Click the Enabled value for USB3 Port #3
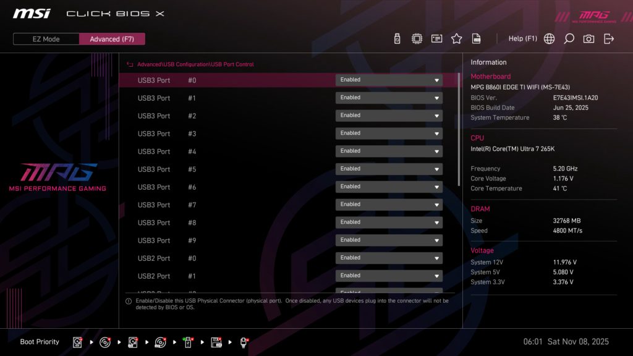The height and width of the screenshot is (356, 633). [x=388, y=132]
